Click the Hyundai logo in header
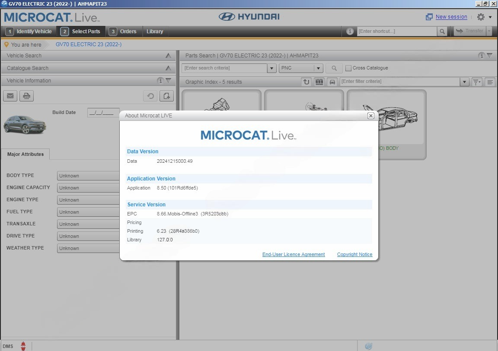498x351 pixels. [x=249, y=16]
